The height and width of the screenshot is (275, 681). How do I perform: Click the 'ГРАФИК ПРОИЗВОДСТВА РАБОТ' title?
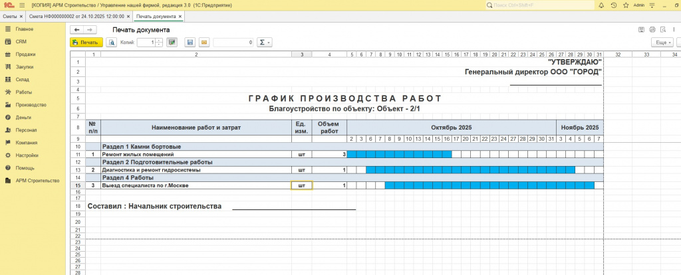345,98
